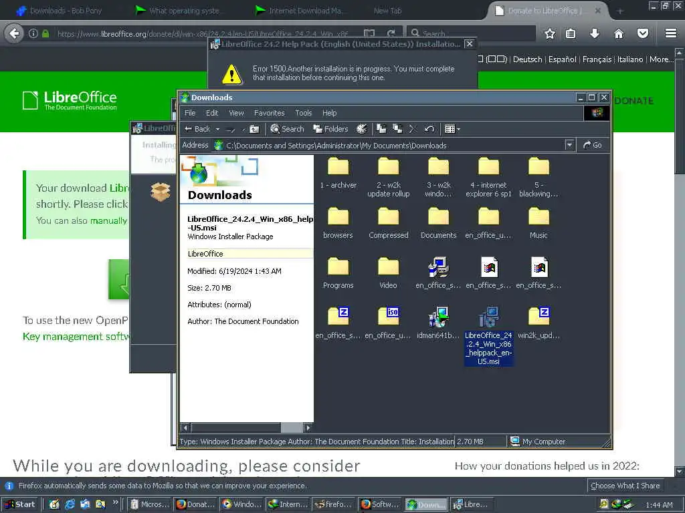This screenshot has width=685, height=513.
Task: Open a new Firefox tab with plus button
Action: click(620, 11)
